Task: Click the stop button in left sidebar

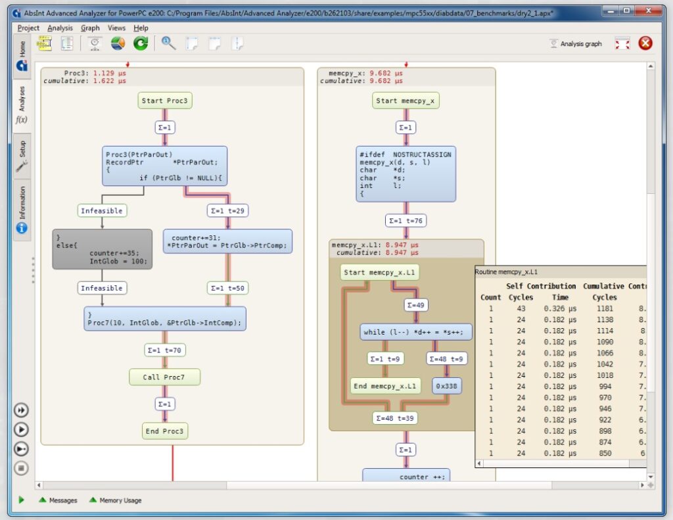Action: (22, 468)
